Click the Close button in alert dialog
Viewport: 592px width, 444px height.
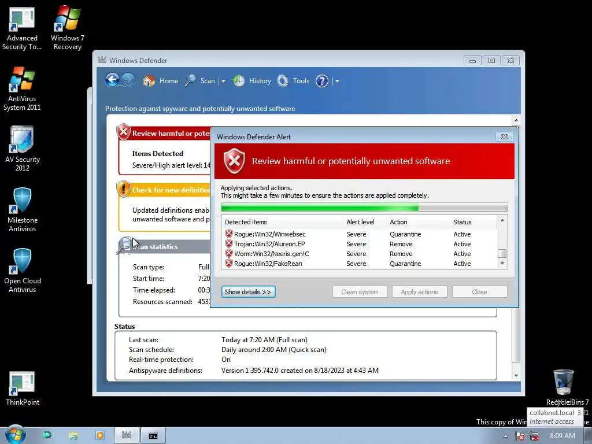pos(479,292)
